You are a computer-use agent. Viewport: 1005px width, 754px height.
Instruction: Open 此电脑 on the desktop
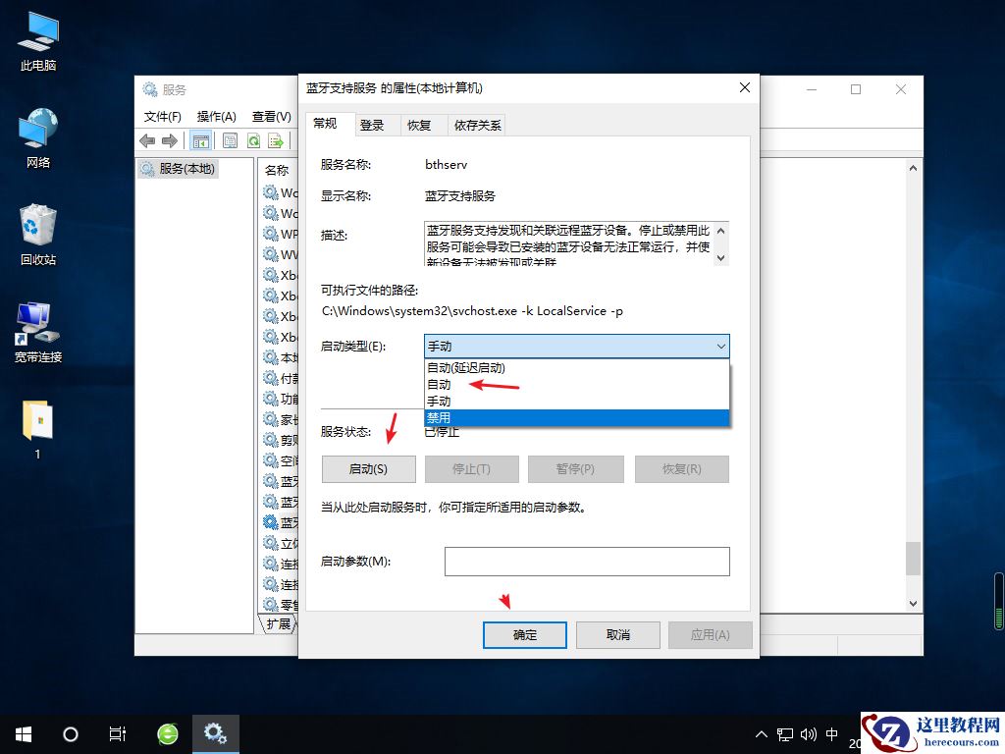click(x=37, y=39)
